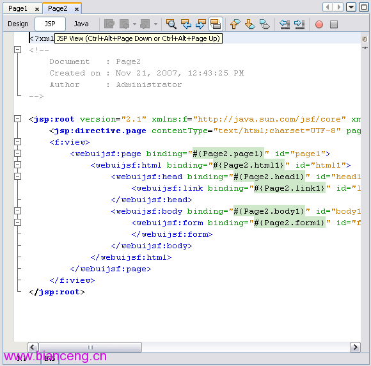Close the Page2 tab
The height and width of the screenshot is (366, 371).
[76, 9]
